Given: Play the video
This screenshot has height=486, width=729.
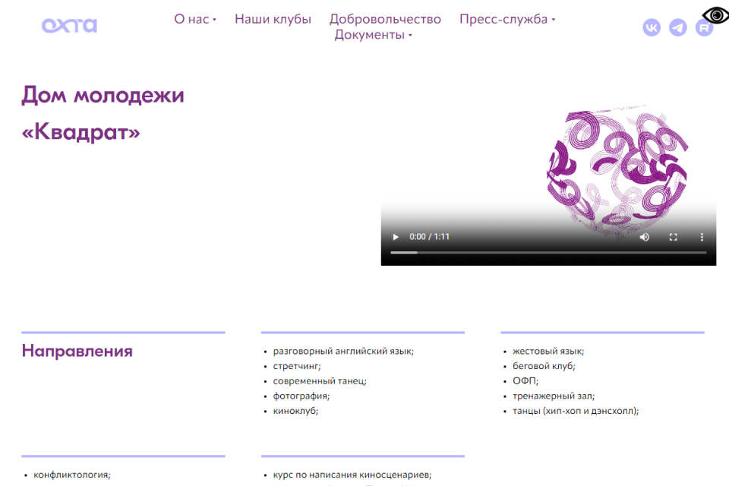Looking at the screenshot, I should 396,237.
